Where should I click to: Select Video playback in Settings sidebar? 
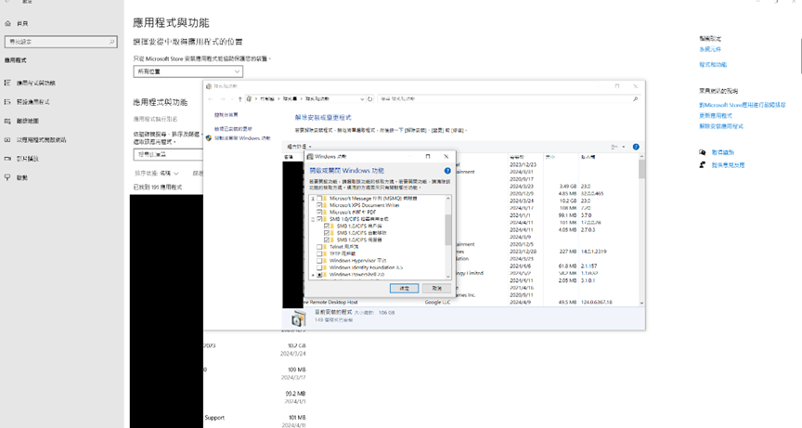click(27, 159)
